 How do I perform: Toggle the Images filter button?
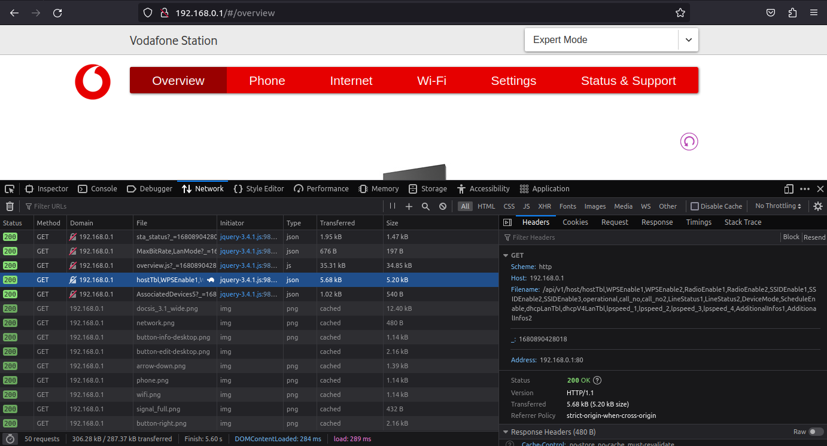tap(595, 206)
